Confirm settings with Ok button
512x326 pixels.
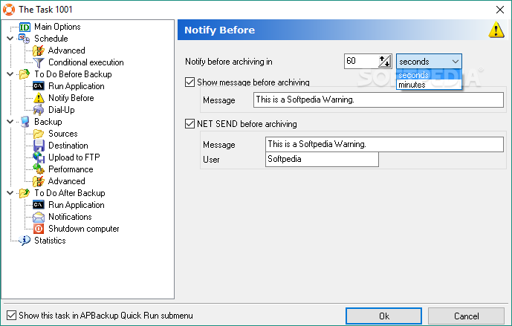pyautogui.click(x=383, y=316)
